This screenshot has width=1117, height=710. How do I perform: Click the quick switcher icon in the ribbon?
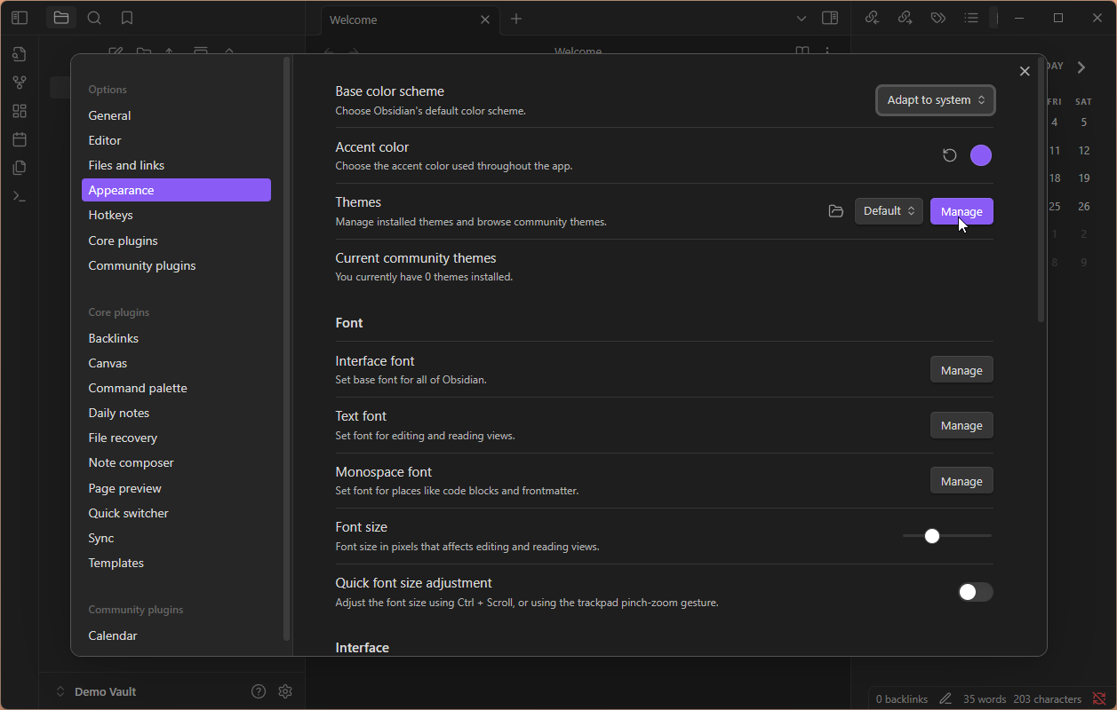click(20, 54)
